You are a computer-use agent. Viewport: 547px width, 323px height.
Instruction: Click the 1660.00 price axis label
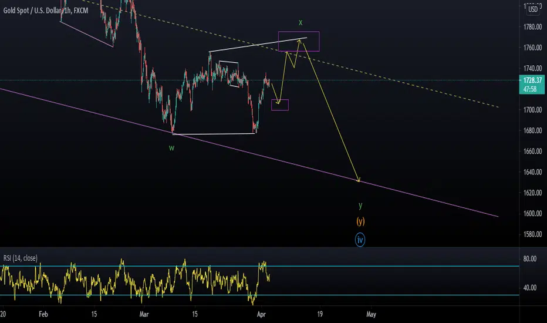coord(533,151)
